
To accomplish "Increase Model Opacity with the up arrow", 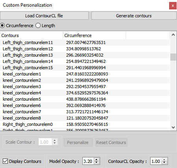I will tap(97, 159).
